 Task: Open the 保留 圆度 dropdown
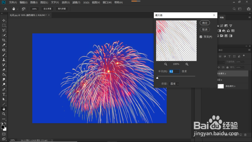(174, 84)
